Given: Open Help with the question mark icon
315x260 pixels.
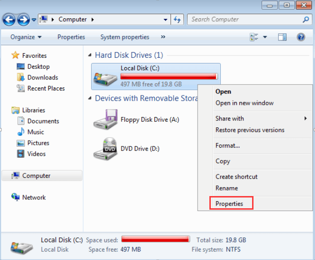Looking at the screenshot, I should click(301, 37).
